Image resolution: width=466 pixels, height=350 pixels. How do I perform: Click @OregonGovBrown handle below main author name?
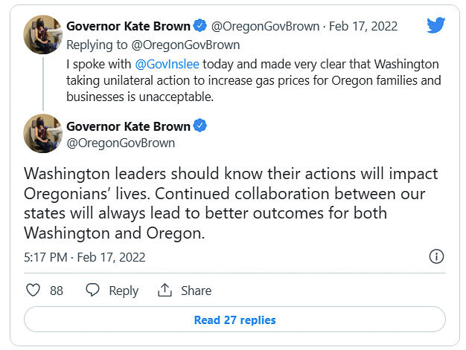coord(121,143)
